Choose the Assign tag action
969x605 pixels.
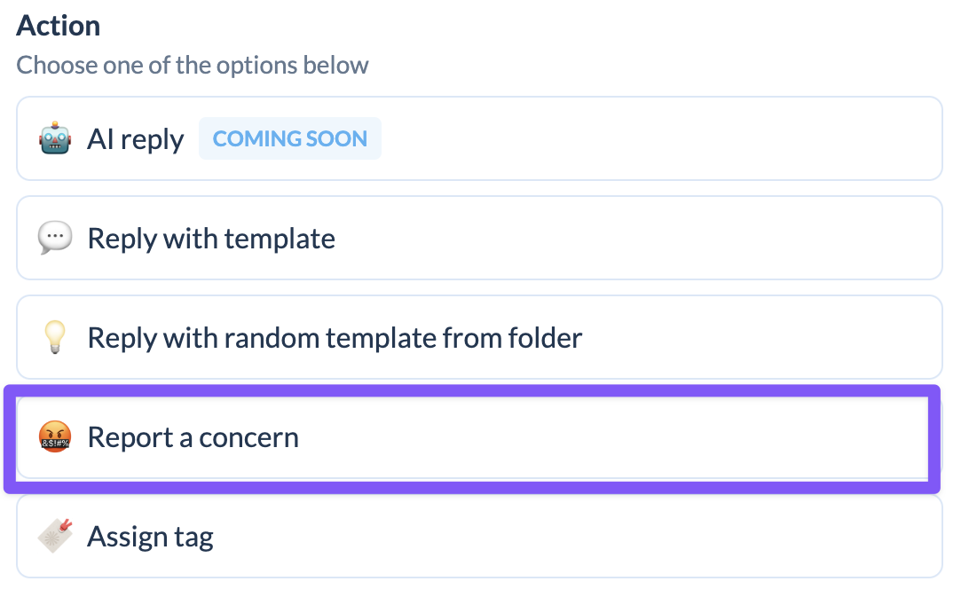479,537
